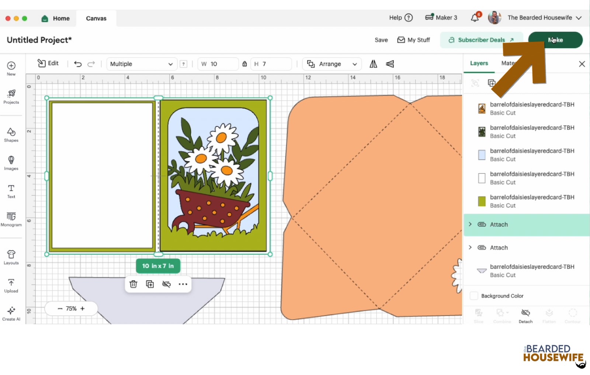Select the Text tool
Screen dimensions: 590x375
pyautogui.click(x=11, y=191)
